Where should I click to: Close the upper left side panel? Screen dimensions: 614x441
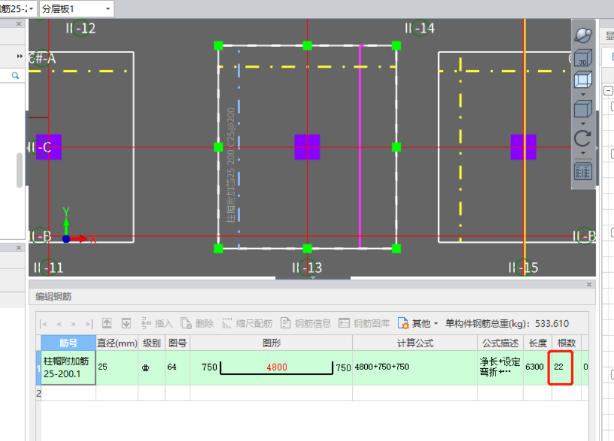[x=19, y=24]
